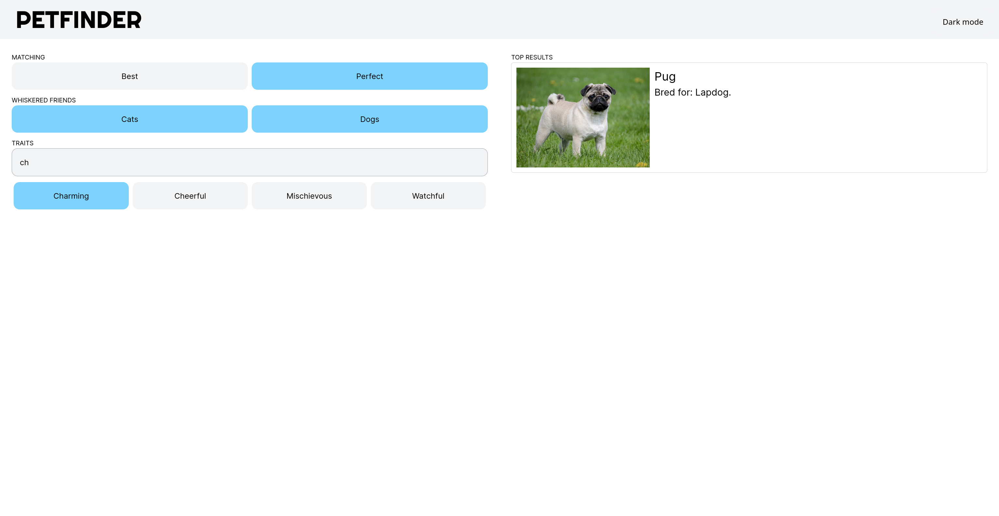Screen dimensions: 999x516
Task: Enable the Cats filter
Action: point(129,118)
